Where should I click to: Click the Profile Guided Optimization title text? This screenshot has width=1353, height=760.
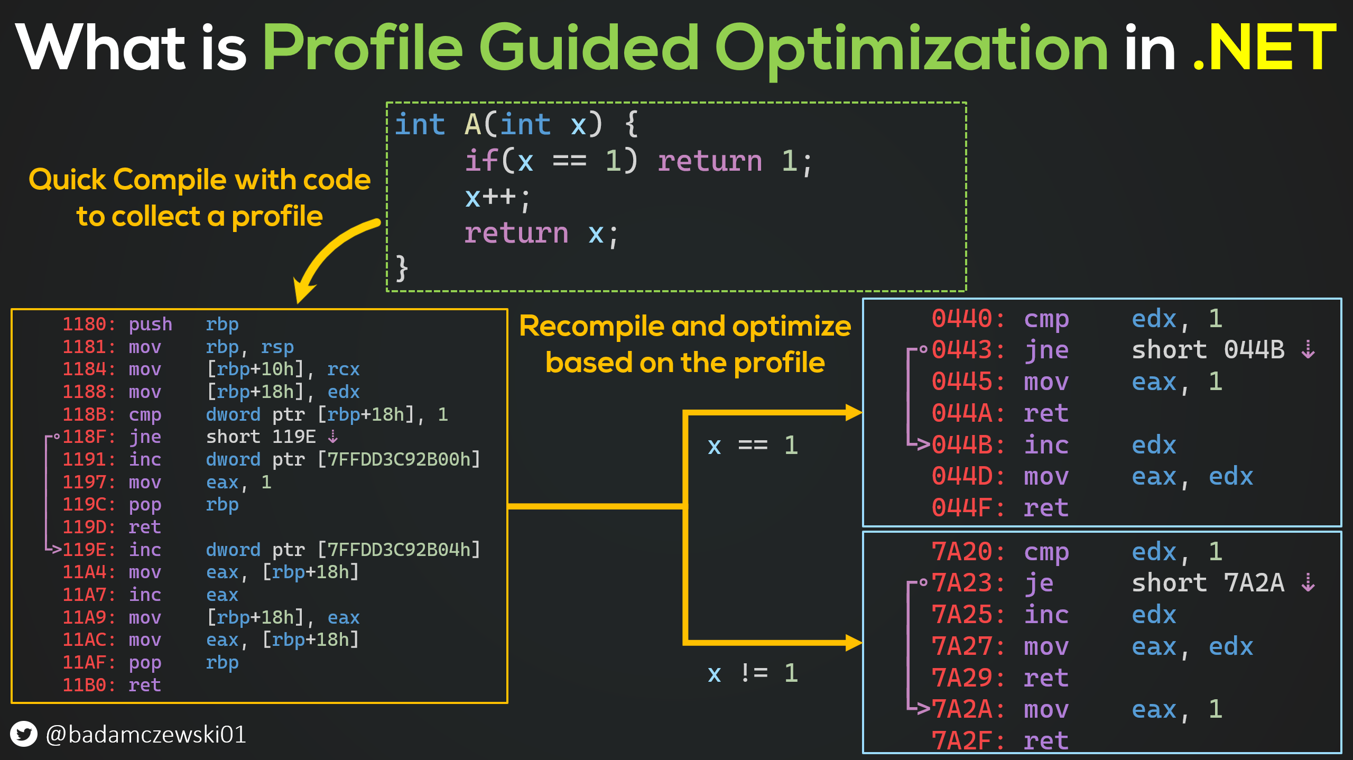click(685, 49)
